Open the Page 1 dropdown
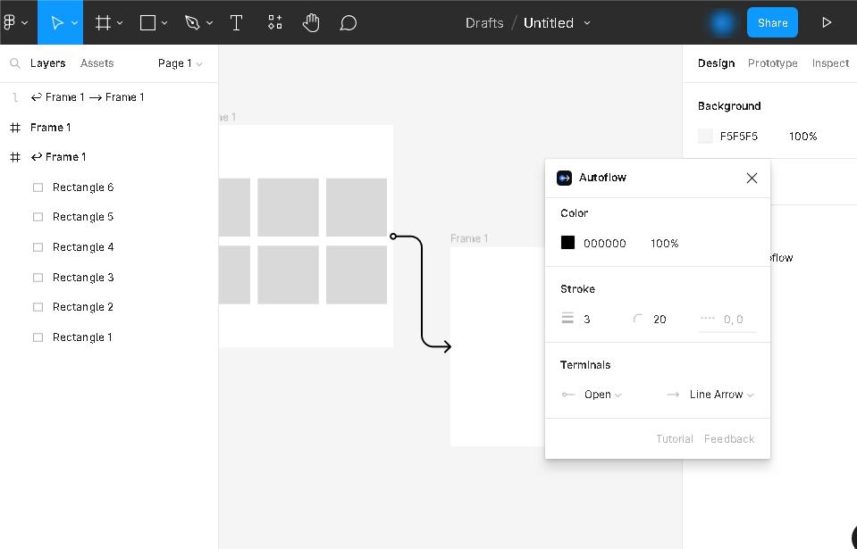Image resolution: width=857 pixels, height=549 pixels. pos(180,63)
